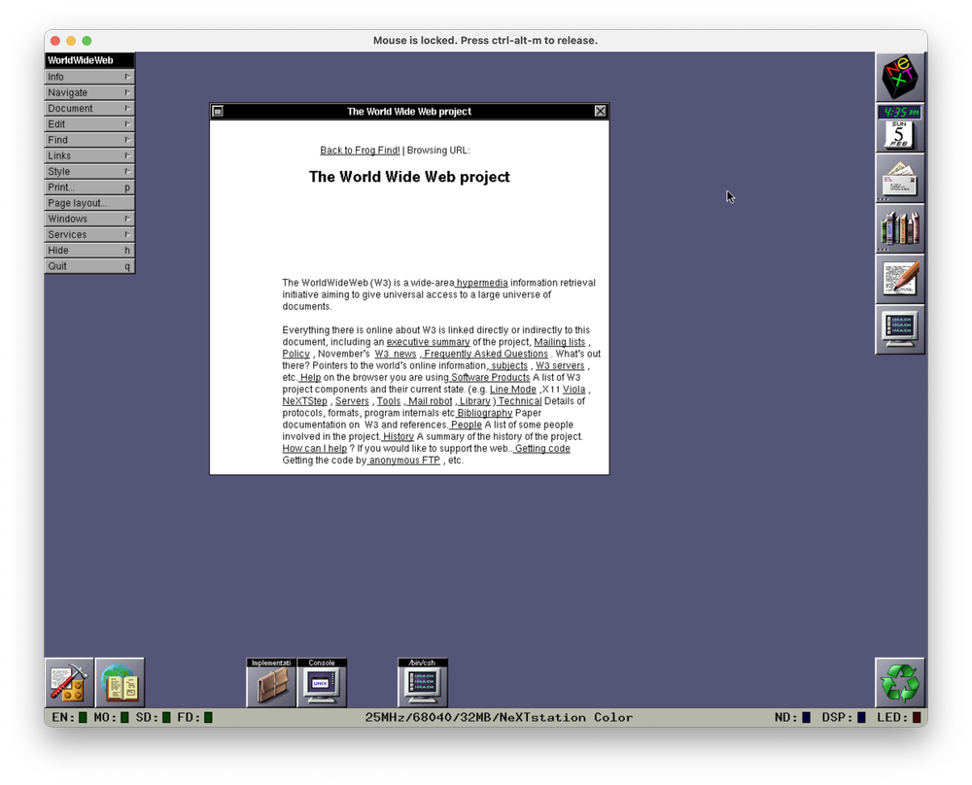Image resolution: width=972 pixels, height=785 pixels.
Task: Follow the Viola link
Action: pyautogui.click(x=573, y=389)
